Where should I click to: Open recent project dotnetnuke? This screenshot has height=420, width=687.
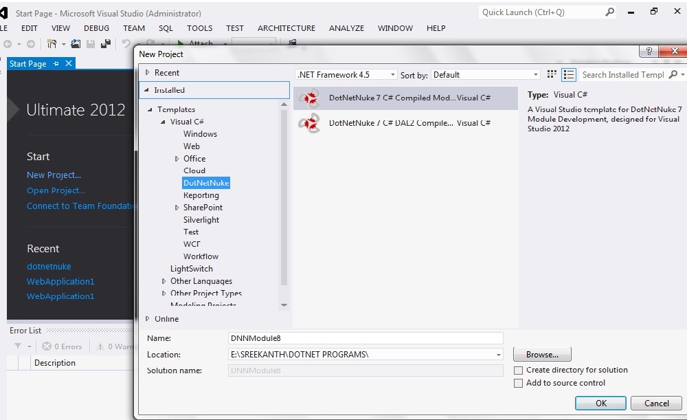click(x=49, y=266)
